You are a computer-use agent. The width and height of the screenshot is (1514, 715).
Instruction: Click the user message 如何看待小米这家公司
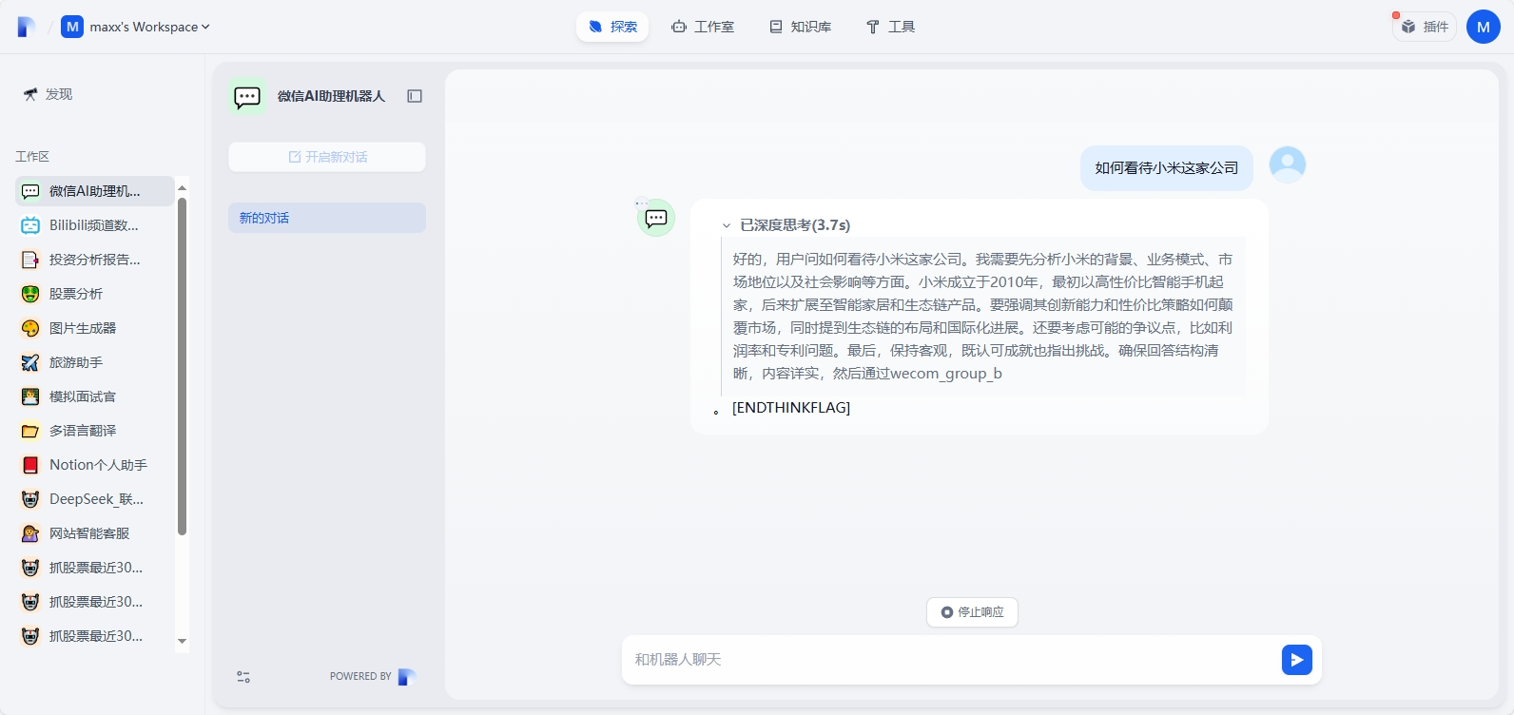click(x=1167, y=168)
